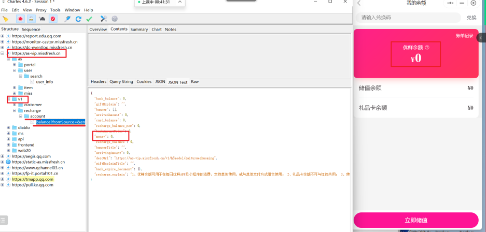Show the Cookies tab
Viewport: 486px width, 232px height.
pyautogui.click(x=144, y=82)
